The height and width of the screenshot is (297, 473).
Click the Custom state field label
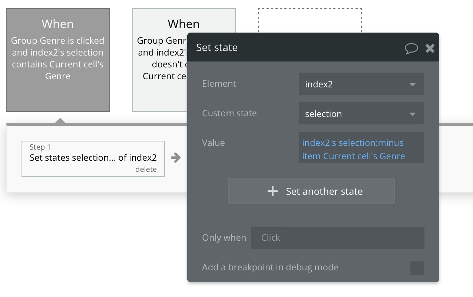[x=229, y=113]
